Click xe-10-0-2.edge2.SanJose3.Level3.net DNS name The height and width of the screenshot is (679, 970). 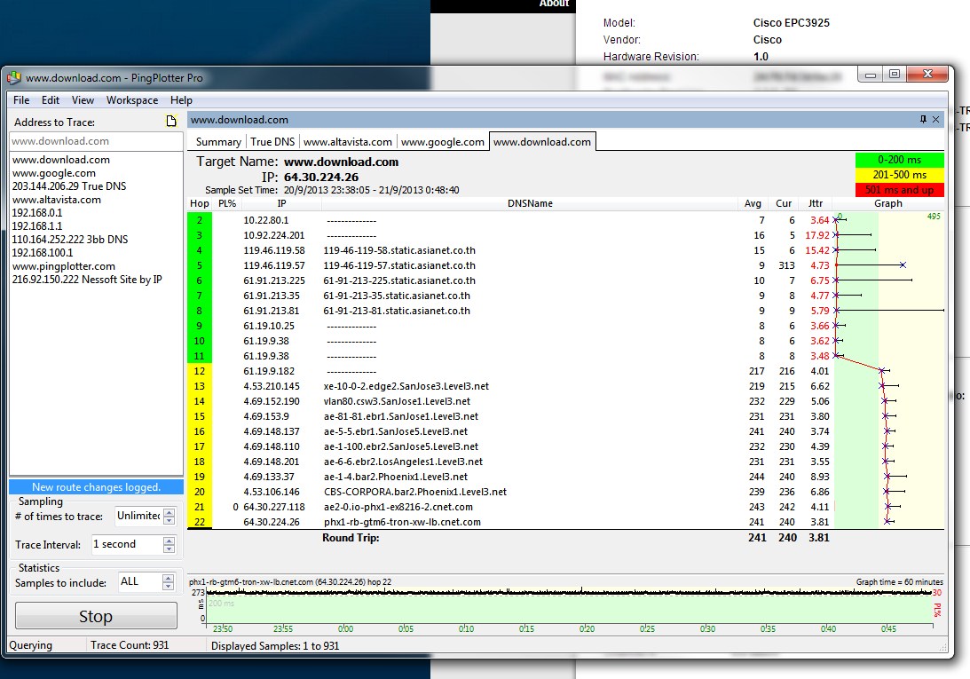coord(406,386)
